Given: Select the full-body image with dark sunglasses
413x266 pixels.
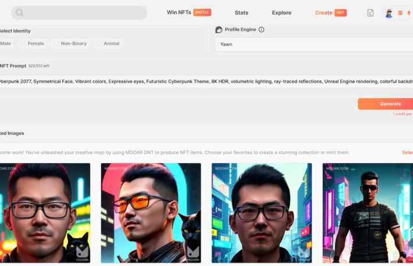Looking at the screenshot, I should (368, 213).
